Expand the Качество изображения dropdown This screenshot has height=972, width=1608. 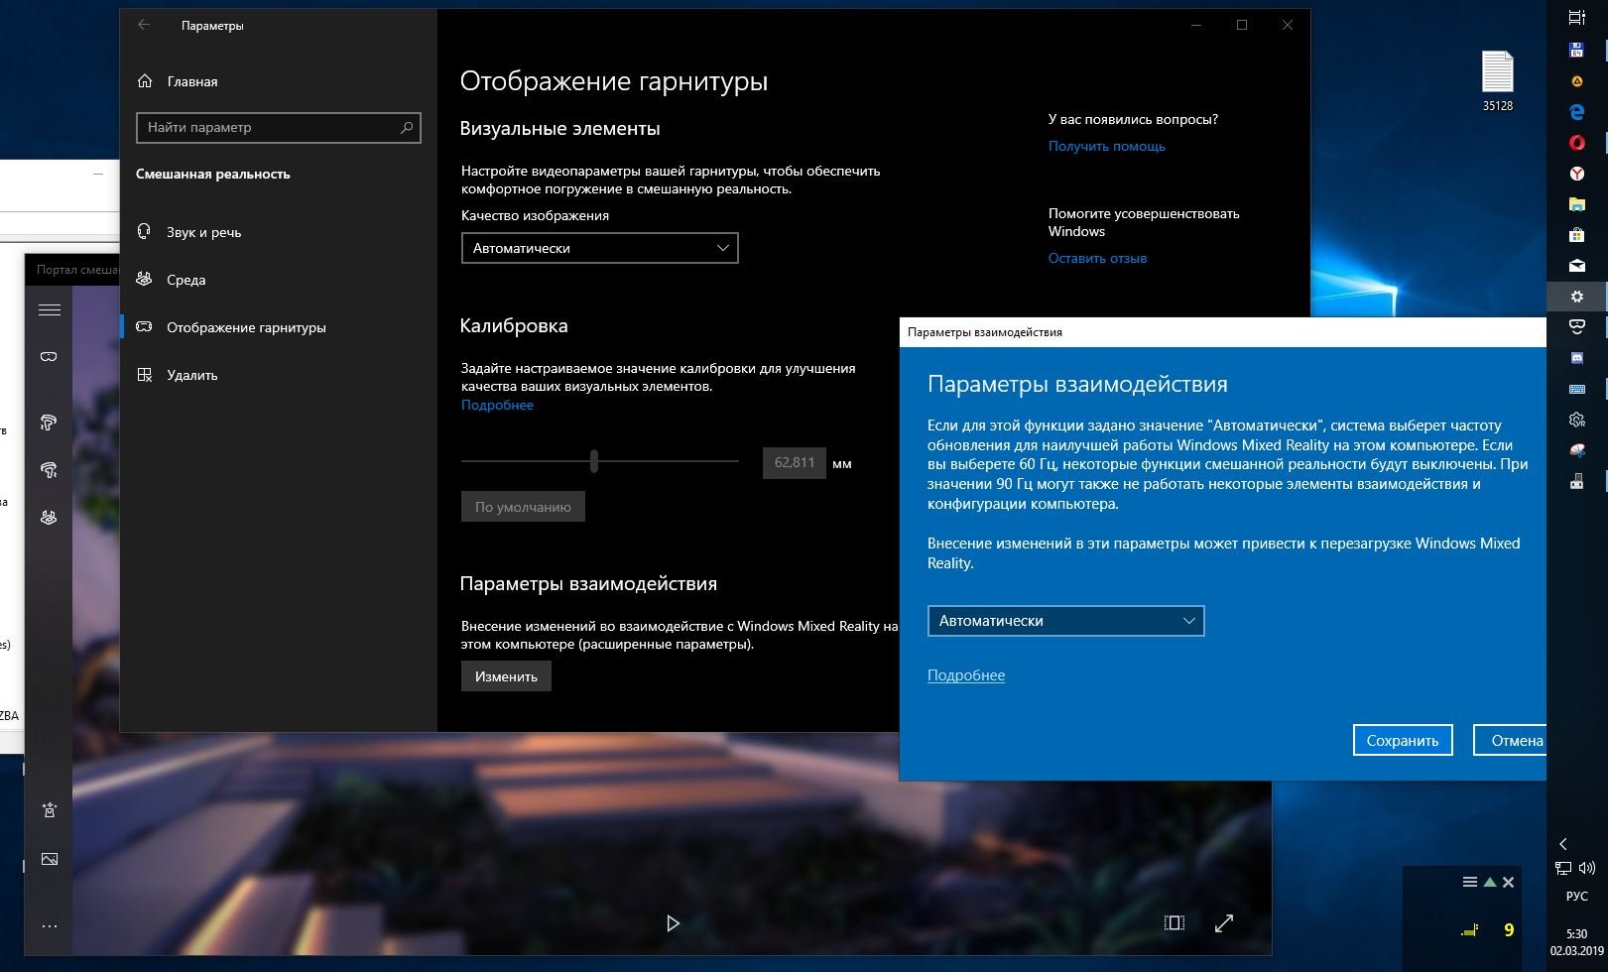click(599, 248)
